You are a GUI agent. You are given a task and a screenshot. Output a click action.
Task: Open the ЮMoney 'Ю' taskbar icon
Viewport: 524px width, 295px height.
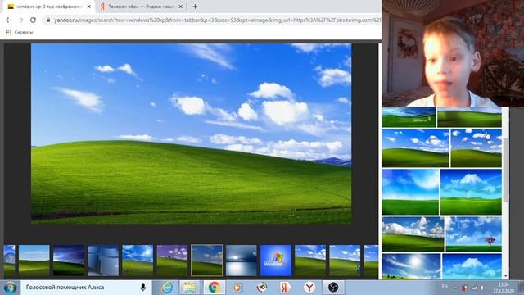[262, 288]
